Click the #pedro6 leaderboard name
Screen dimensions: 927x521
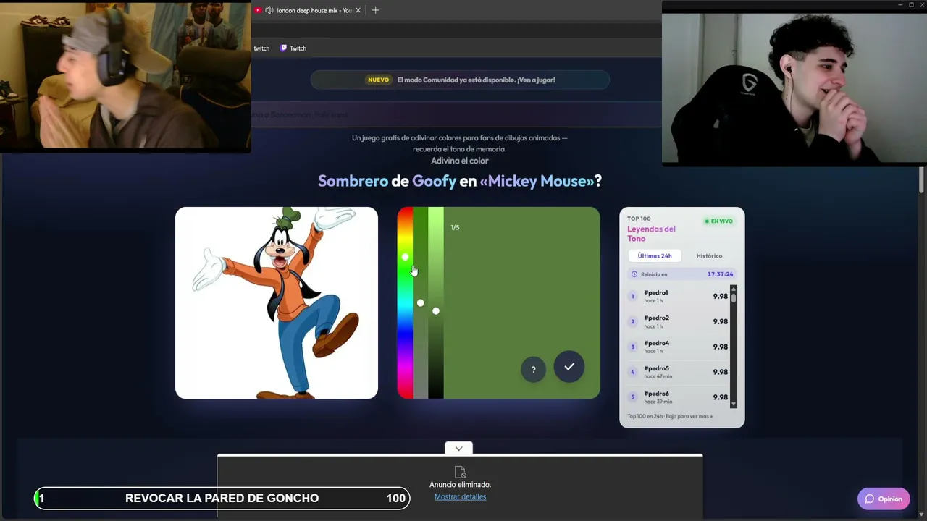[656, 394]
